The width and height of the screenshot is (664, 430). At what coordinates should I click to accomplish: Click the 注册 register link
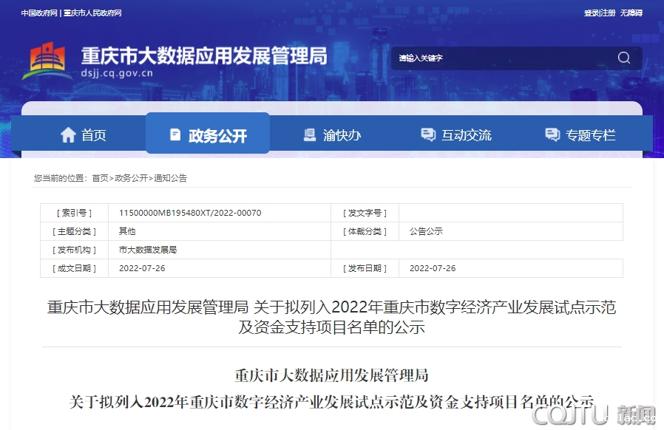[x=609, y=13]
